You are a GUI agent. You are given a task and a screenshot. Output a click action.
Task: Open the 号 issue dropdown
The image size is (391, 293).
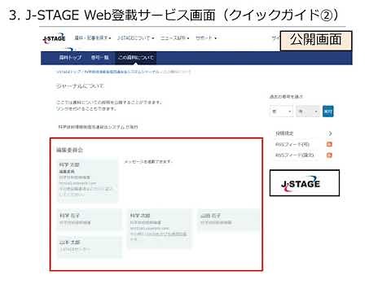click(x=308, y=112)
